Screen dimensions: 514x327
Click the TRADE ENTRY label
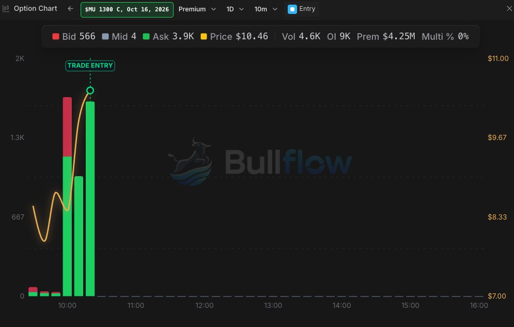coord(90,66)
